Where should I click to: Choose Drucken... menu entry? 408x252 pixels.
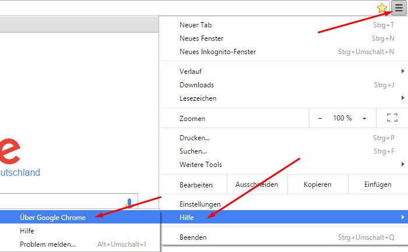tap(284, 138)
